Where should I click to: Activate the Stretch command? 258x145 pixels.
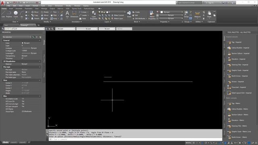[x=35, y=19]
